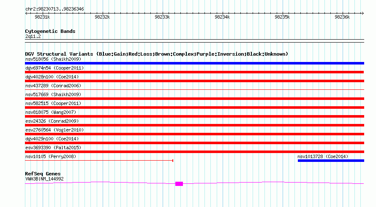
Task: Click the red loss bar of dgv4029n100
Action: (194, 143)
